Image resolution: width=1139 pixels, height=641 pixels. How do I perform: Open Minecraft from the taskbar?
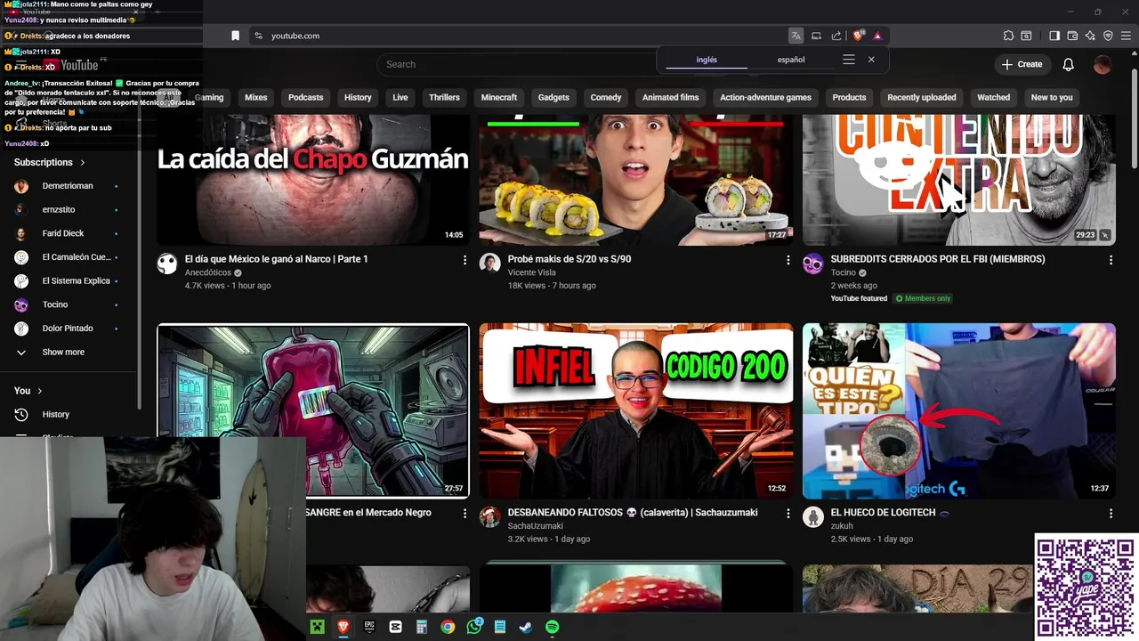(317, 627)
